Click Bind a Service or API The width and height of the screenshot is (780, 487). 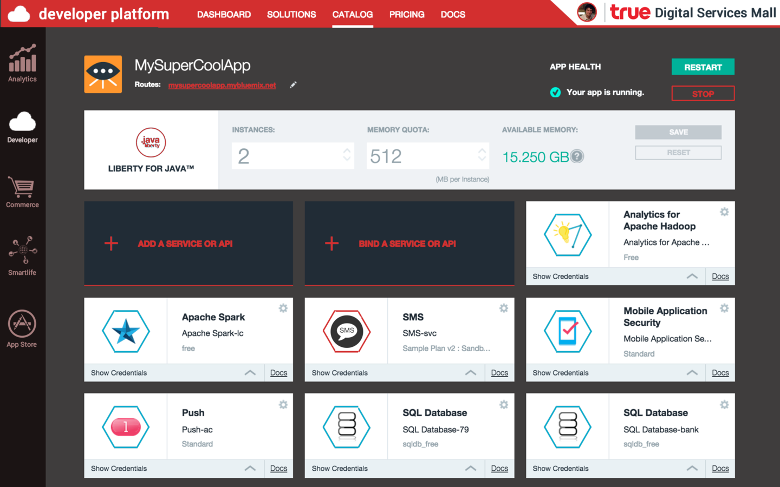click(409, 243)
